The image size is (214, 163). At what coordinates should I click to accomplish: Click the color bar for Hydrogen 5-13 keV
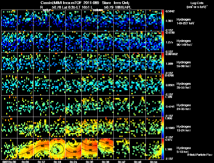163,149
